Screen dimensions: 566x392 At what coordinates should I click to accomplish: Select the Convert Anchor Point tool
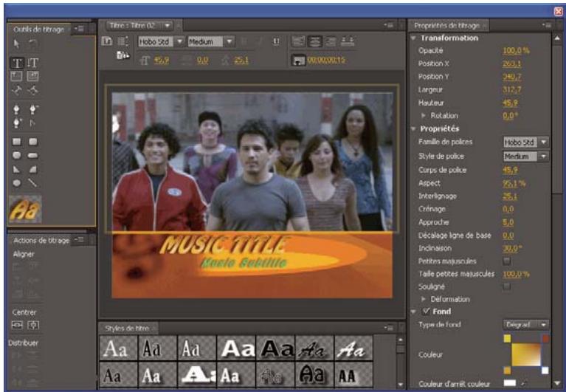[x=33, y=123]
